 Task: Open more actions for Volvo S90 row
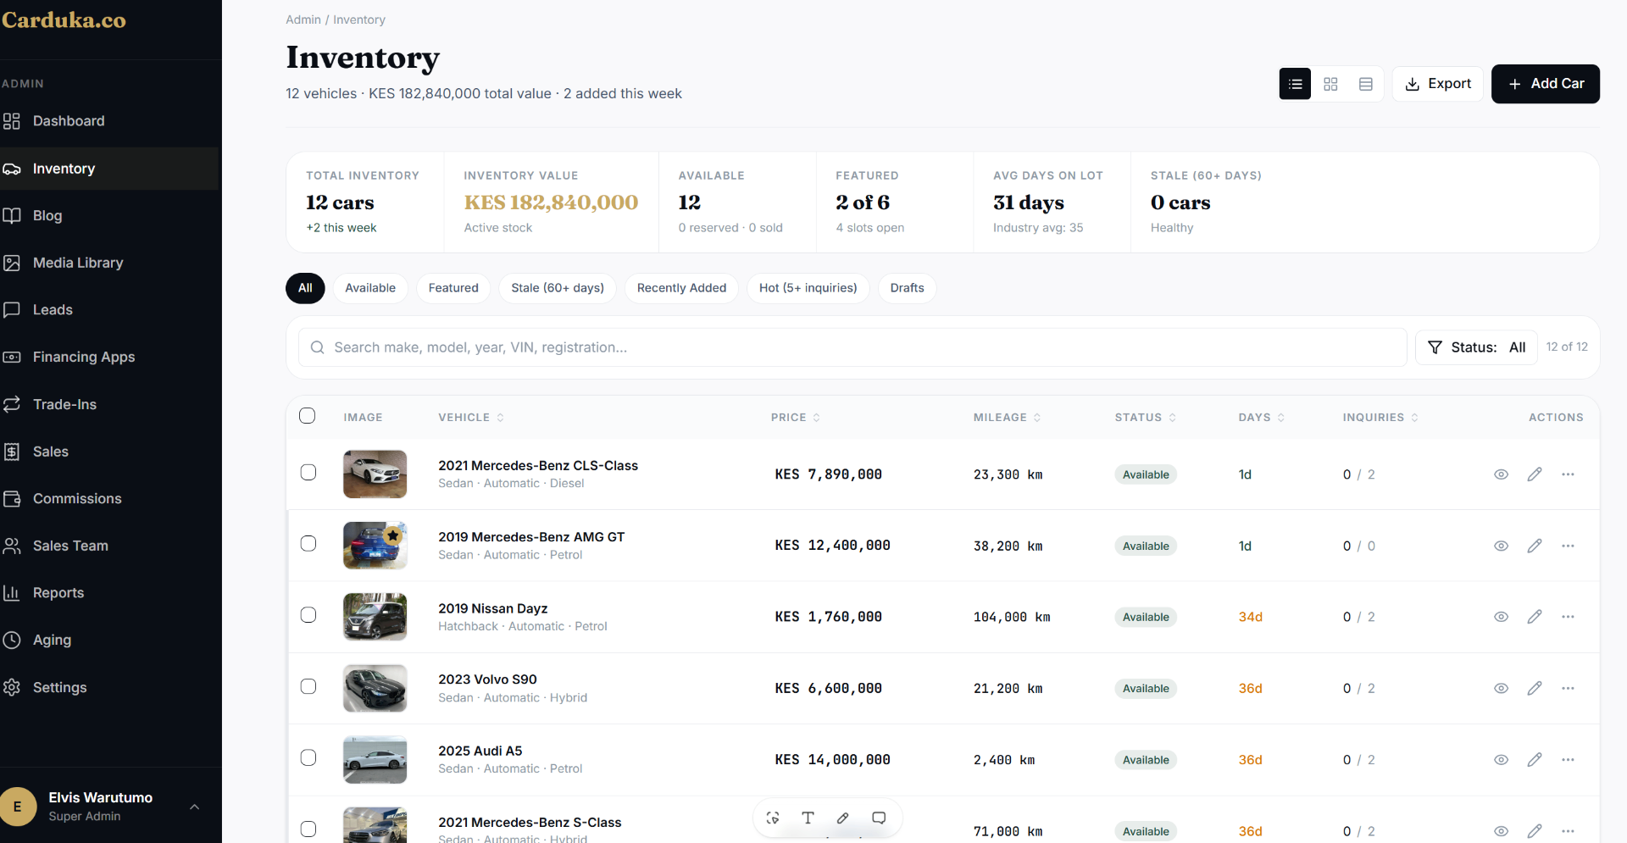[x=1568, y=688]
